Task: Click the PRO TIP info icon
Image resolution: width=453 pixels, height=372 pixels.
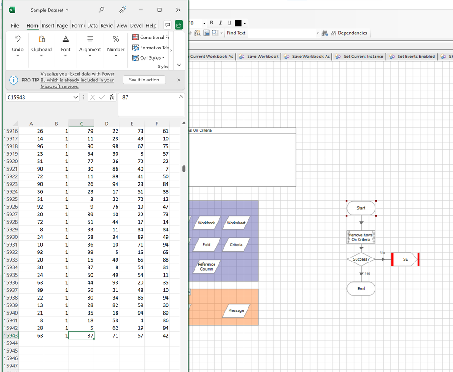Action: click(14, 80)
